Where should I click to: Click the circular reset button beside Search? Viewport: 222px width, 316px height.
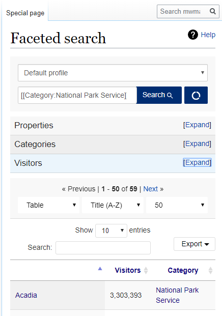click(x=196, y=95)
